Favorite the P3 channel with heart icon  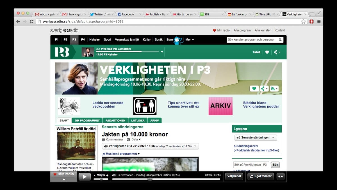[267, 52]
